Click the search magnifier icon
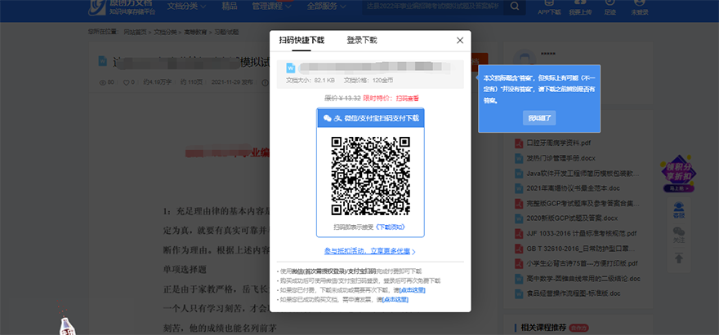Image resolution: width=719 pixels, height=335 pixels. tap(515, 7)
